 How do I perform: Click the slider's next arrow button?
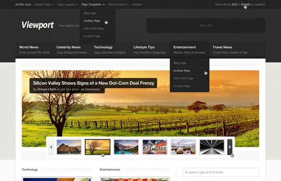point(230,147)
